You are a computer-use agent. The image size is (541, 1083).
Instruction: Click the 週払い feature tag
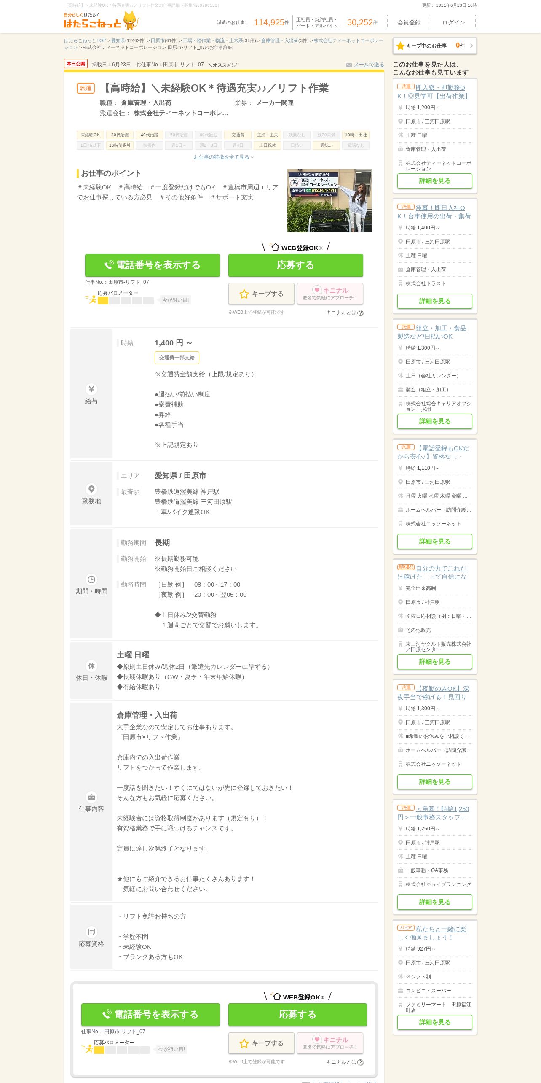coord(326,145)
